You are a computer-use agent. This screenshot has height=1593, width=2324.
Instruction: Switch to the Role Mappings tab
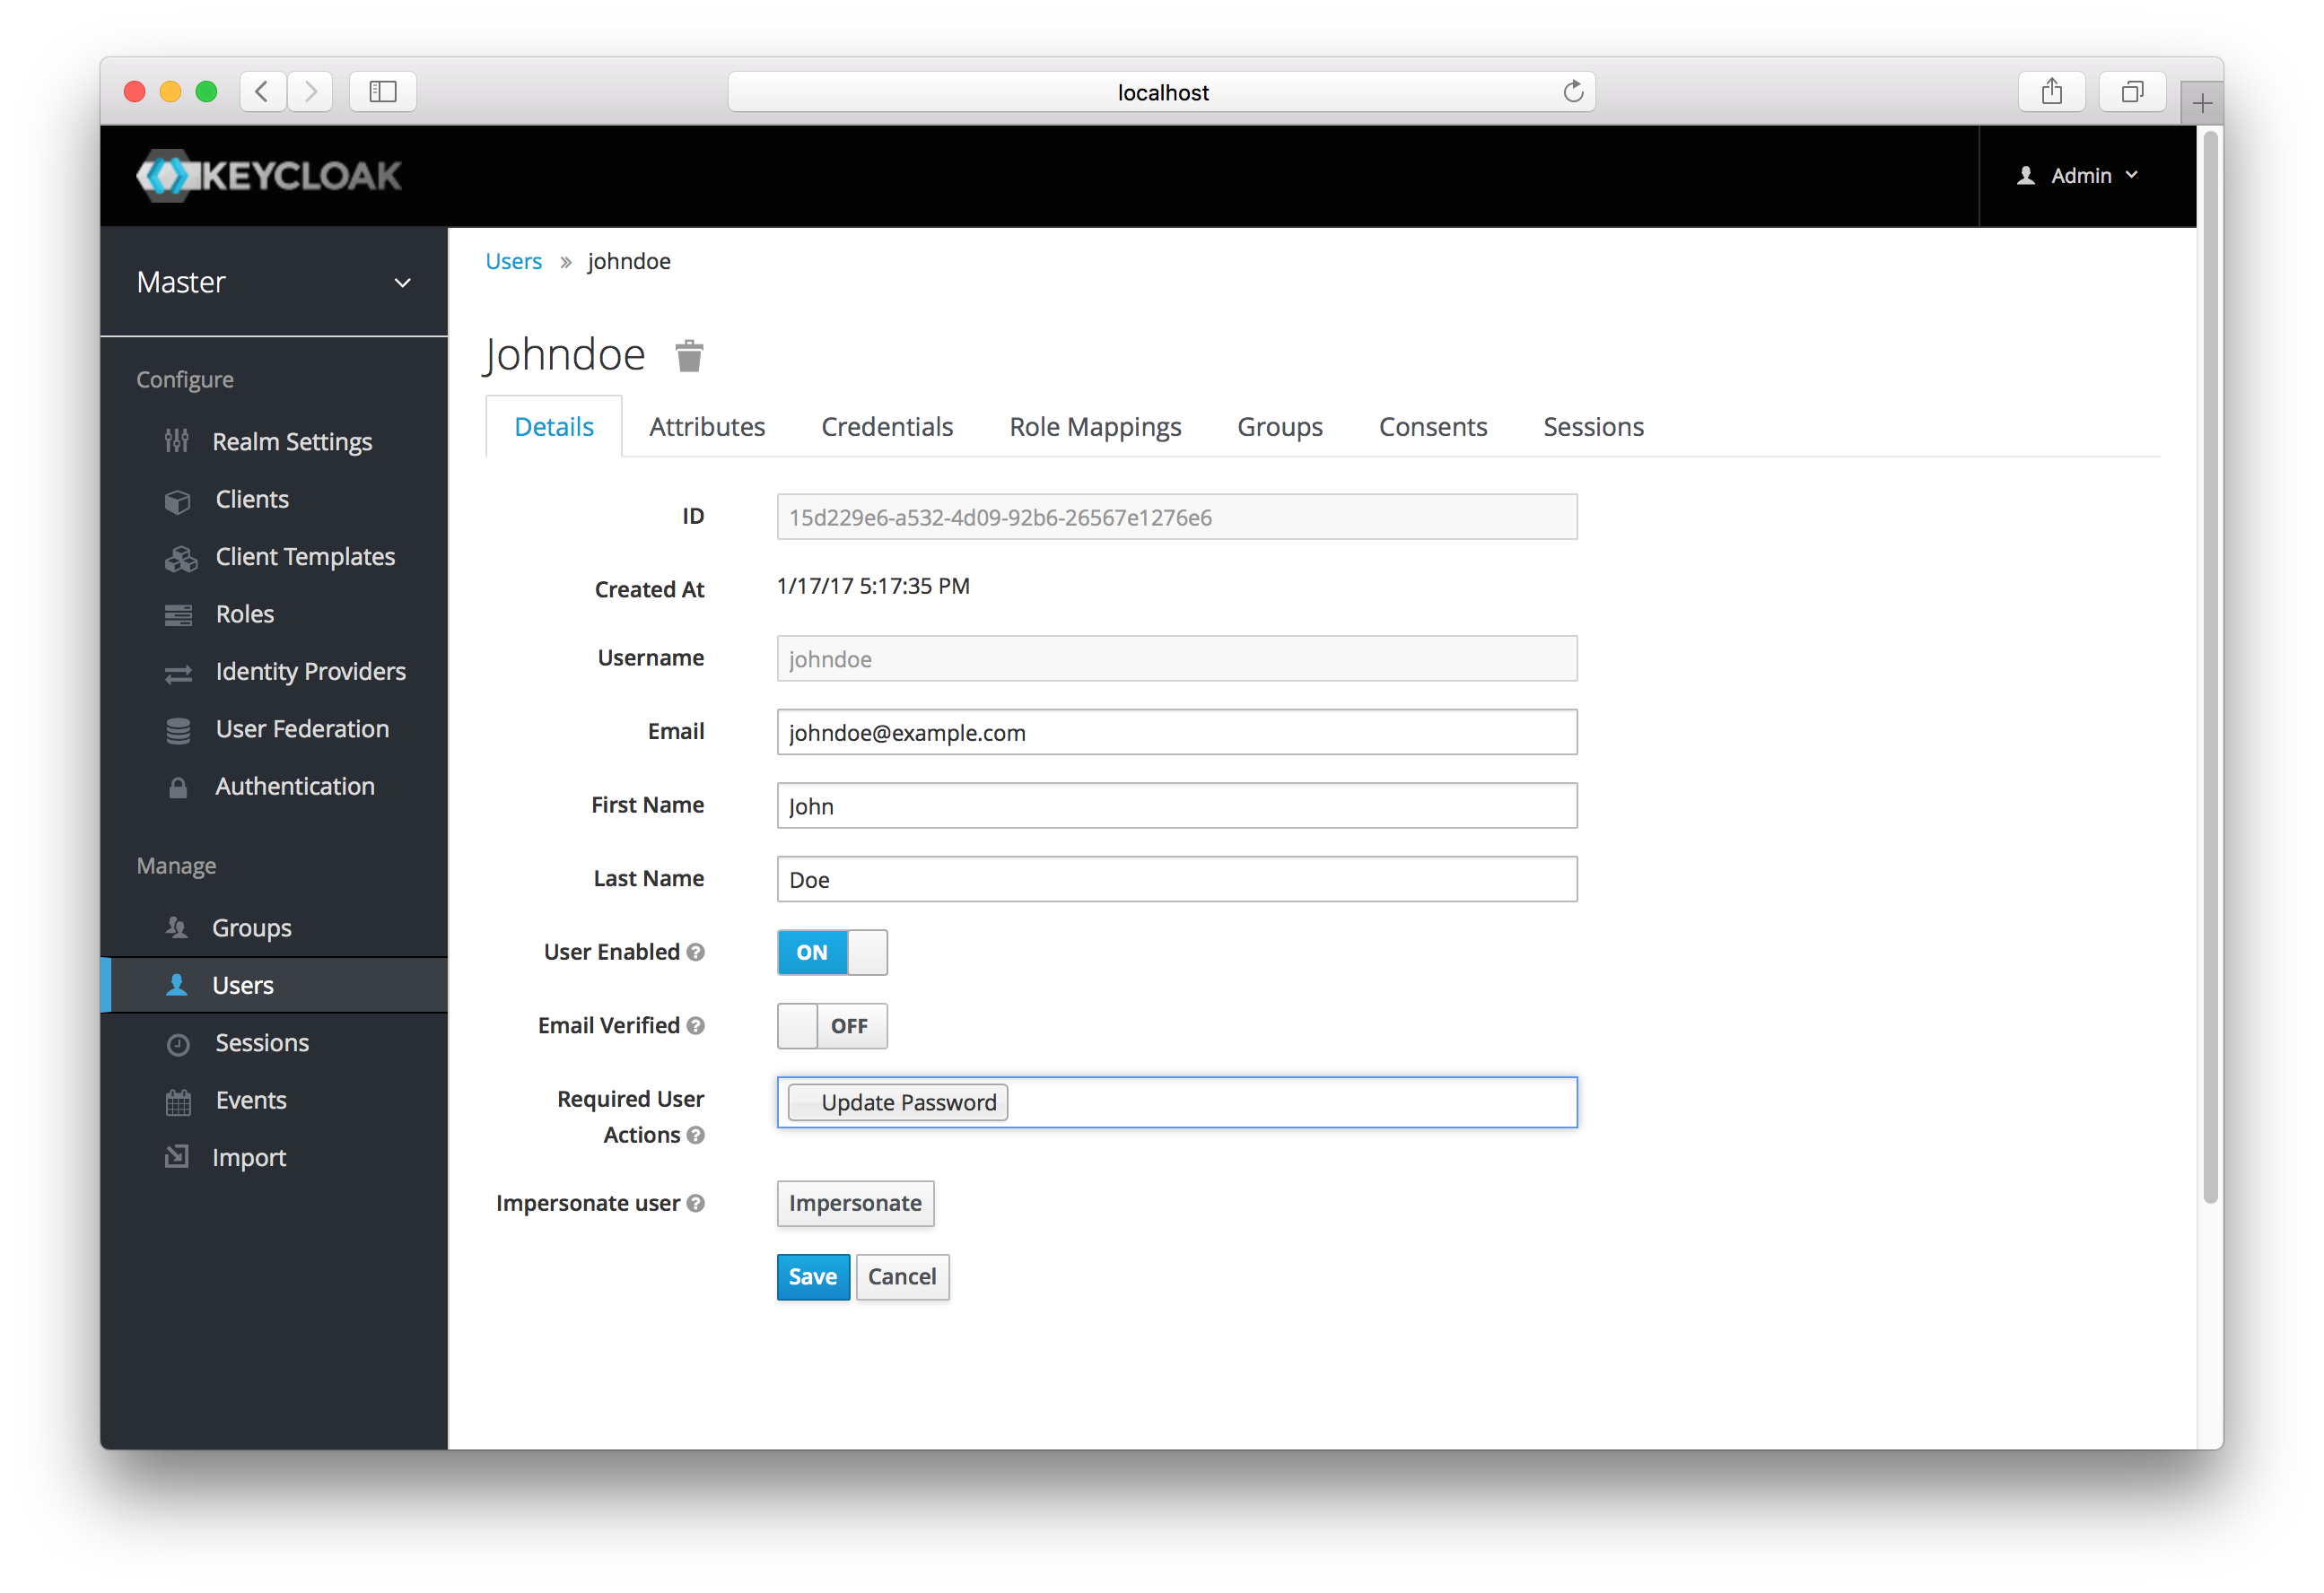[1095, 426]
